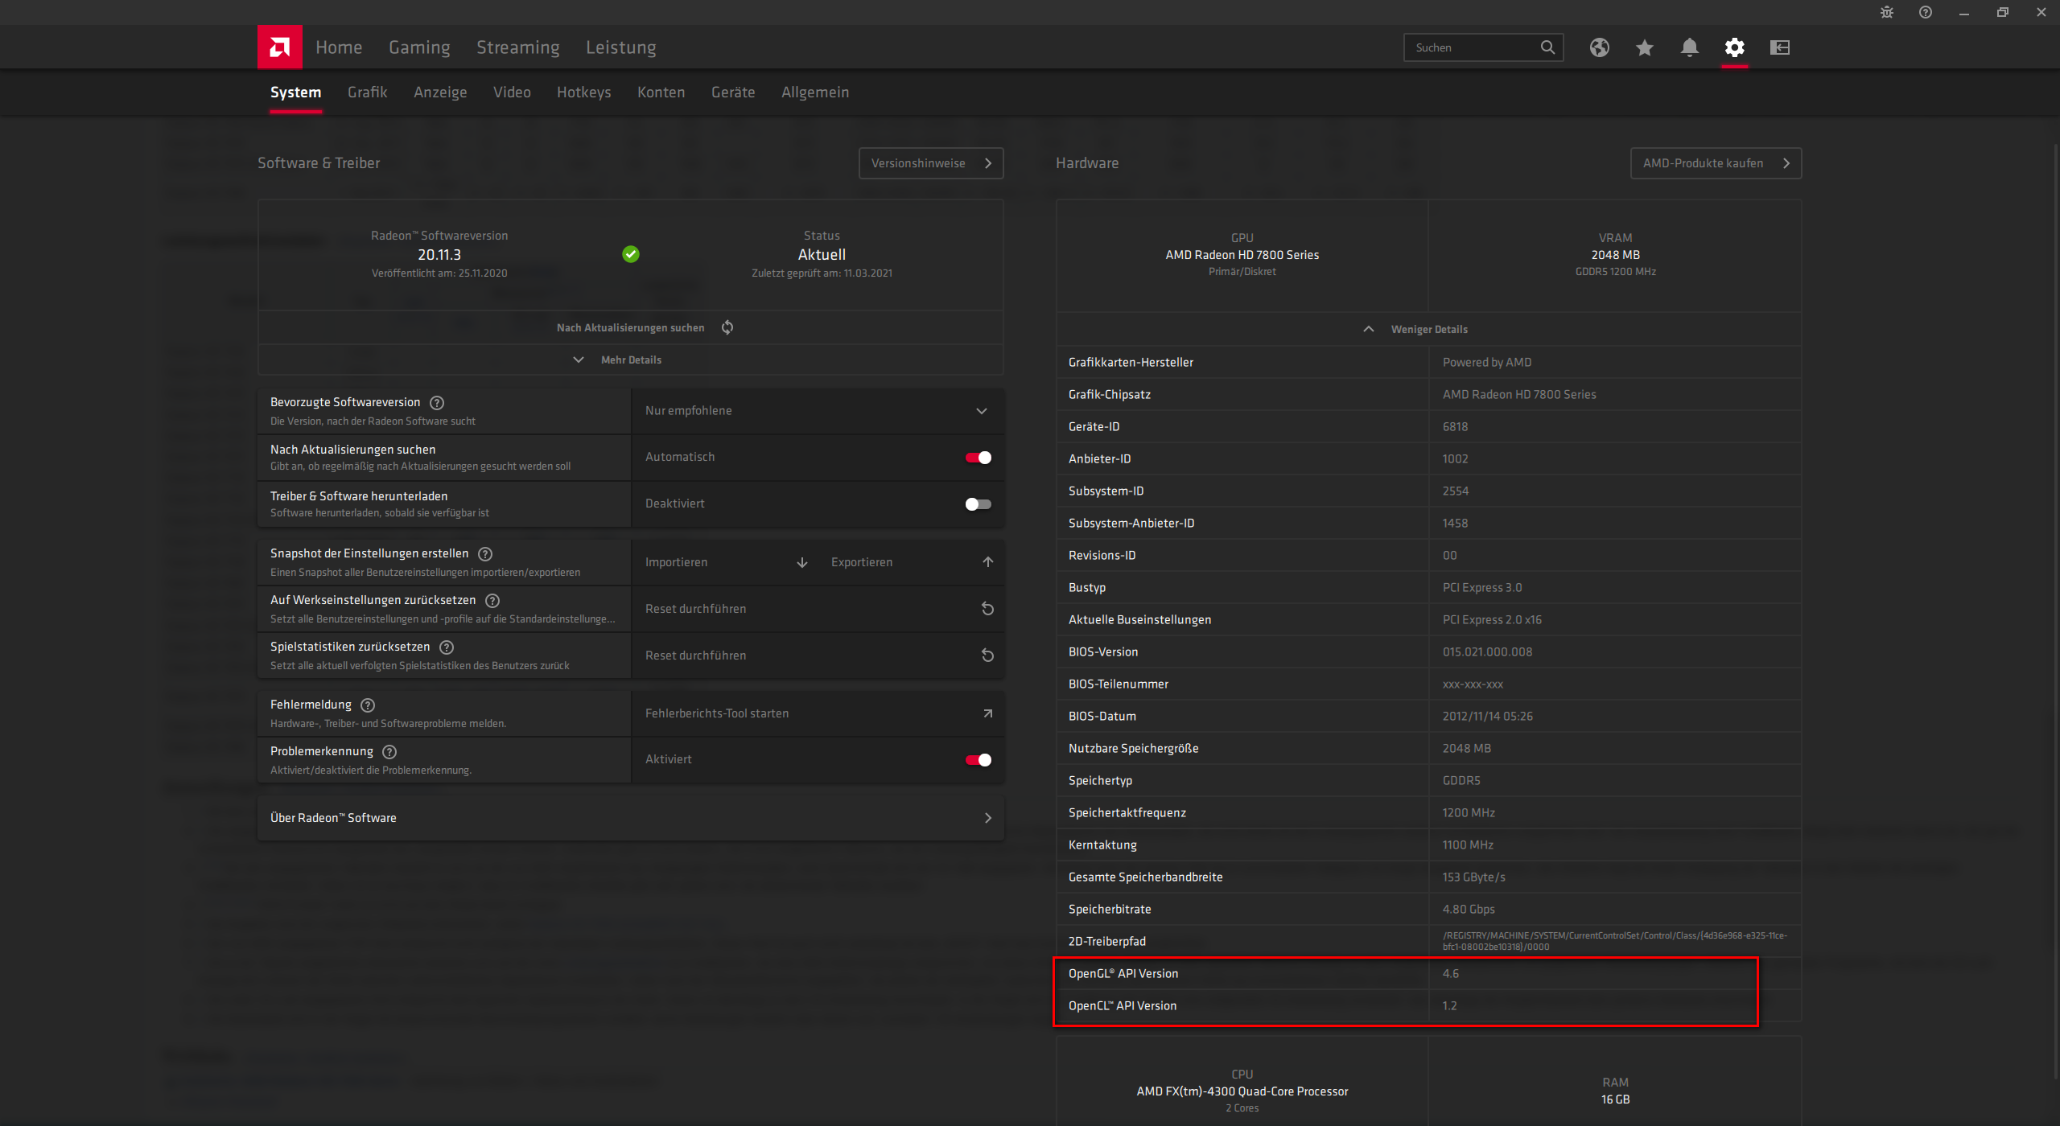Viewport: 2060px width, 1126px height.
Task: Click the vertical scrollbar on the right
Action: (x=2056, y=611)
